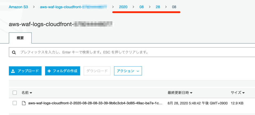Click the greyed-out ダウンロード button
This screenshot has height=115, width=255.
[x=97, y=71]
